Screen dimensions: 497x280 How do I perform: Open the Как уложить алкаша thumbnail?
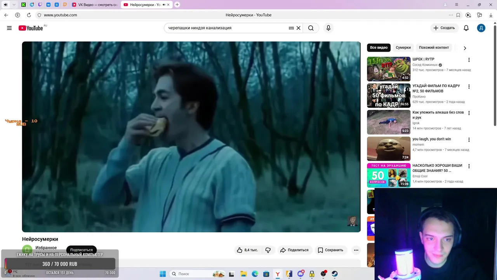pyautogui.click(x=389, y=122)
